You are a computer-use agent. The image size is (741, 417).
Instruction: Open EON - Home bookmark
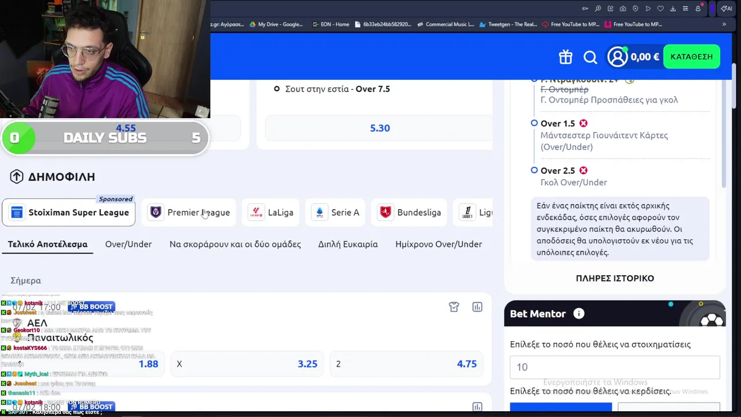[331, 24]
